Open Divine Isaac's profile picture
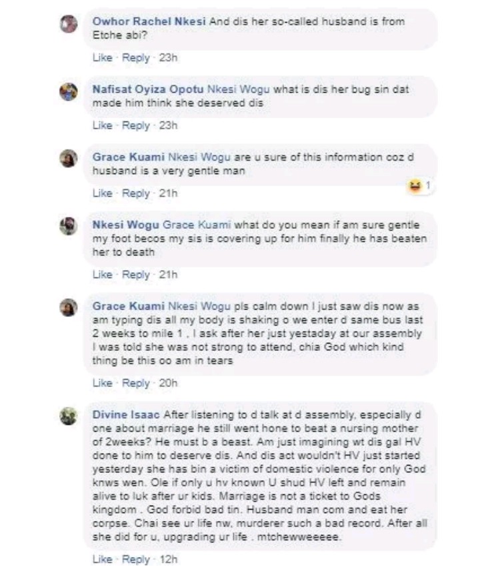This screenshot has height=577, width=480. click(x=69, y=416)
